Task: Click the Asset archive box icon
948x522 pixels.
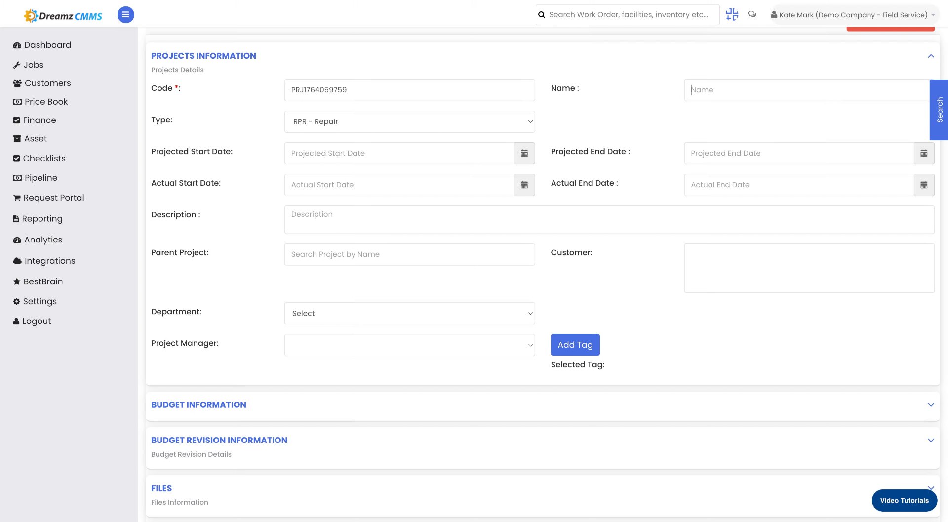Action: (17, 139)
